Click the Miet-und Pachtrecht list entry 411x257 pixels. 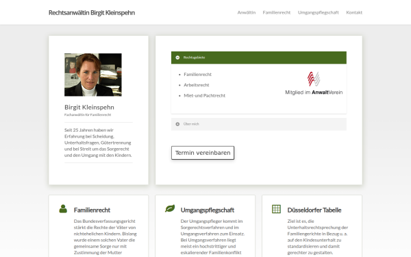click(x=204, y=95)
